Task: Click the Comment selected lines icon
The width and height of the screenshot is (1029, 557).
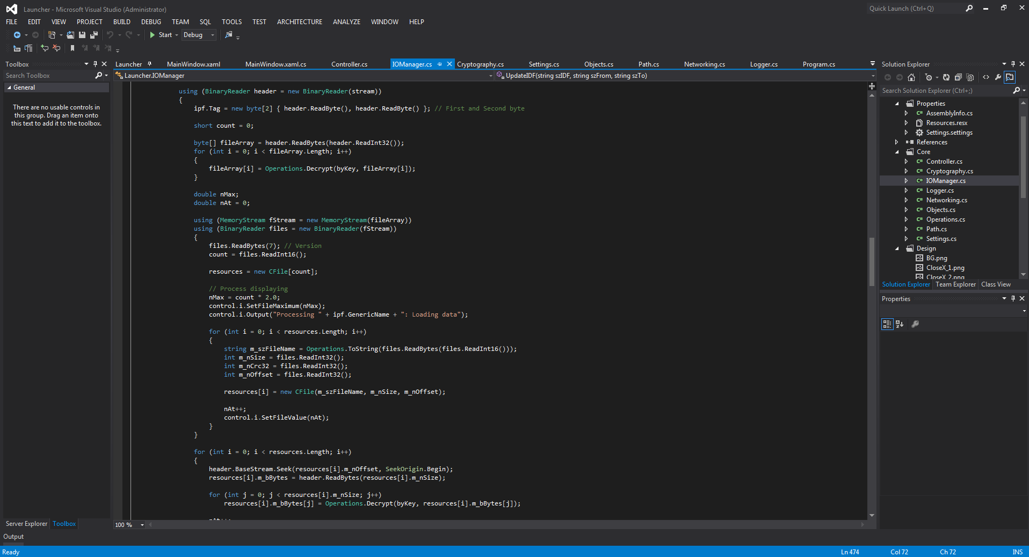Action: click(45, 48)
